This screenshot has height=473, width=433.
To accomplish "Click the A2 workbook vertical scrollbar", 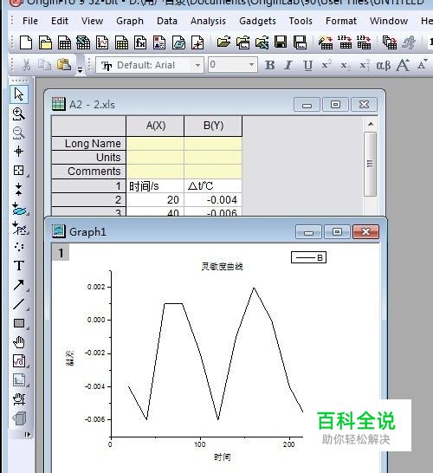I will pos(371,165).
